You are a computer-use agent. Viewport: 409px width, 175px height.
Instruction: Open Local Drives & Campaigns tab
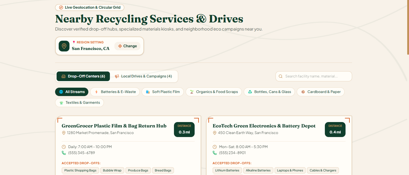143,76
